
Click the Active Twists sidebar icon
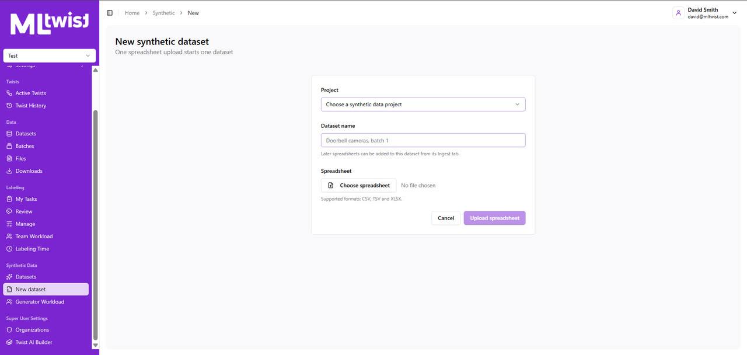tap(9, 93)
